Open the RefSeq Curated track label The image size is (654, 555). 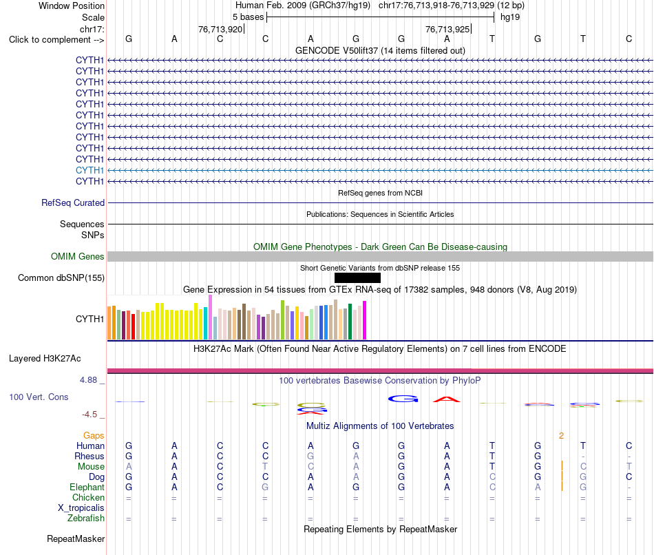72,203
